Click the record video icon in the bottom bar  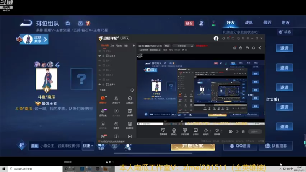[231, 131]
